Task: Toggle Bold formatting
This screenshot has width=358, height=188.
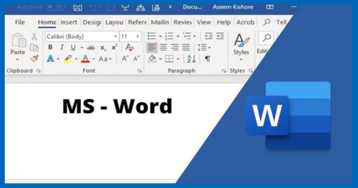Action: [x=50, y=47]
